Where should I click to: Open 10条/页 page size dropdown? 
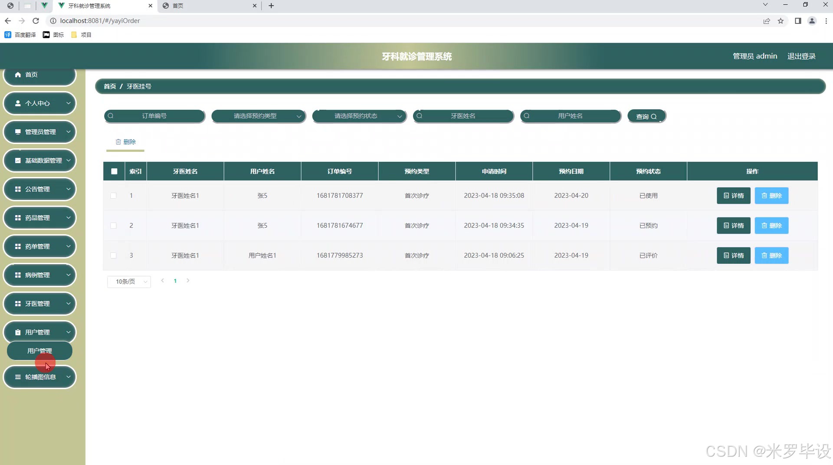[x=129, y=282]
